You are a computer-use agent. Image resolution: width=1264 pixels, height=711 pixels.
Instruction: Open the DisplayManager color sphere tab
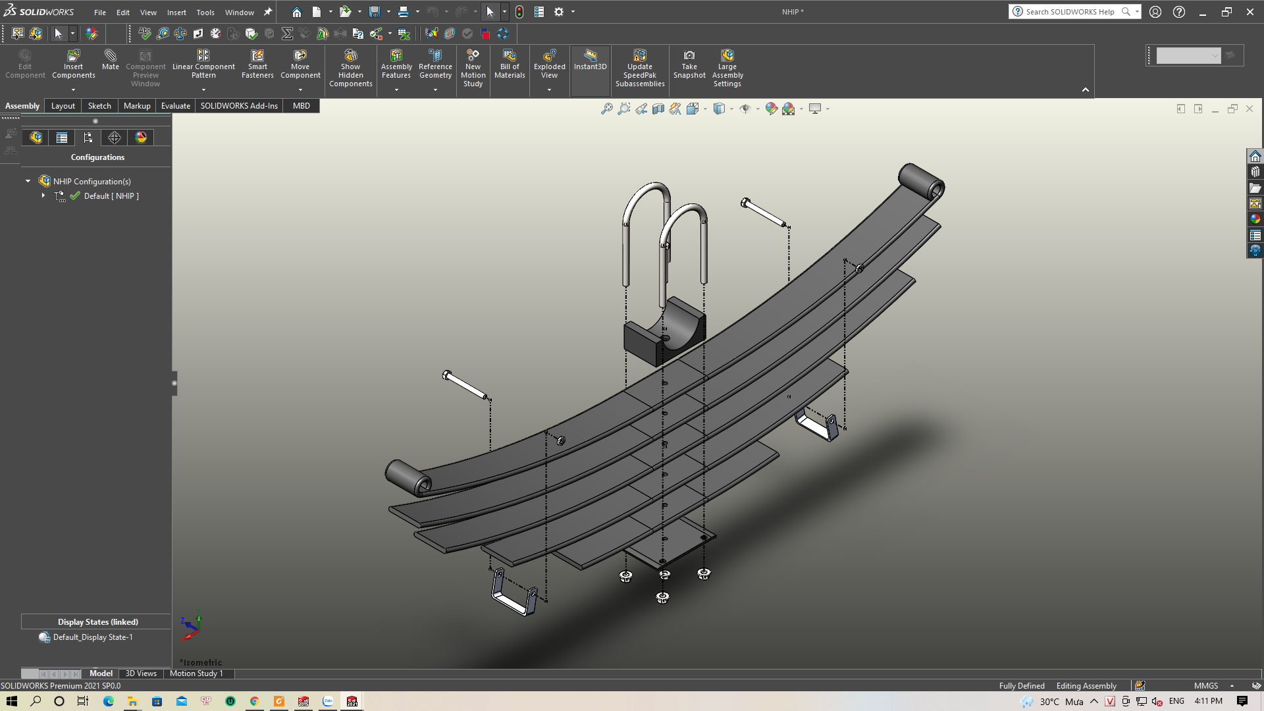[x=141, y=138]
